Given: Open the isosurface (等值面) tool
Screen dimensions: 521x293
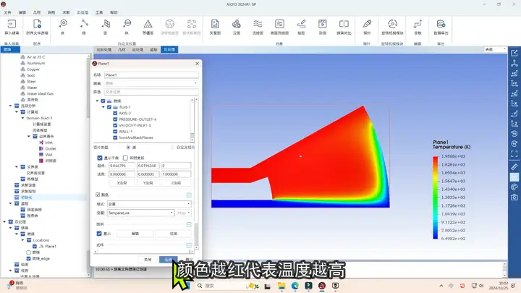Looking at the screenshot, I should tap(148, 27).
